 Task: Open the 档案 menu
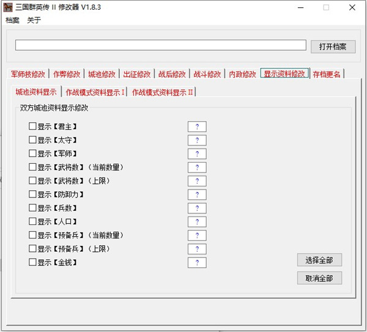(12, 20)
